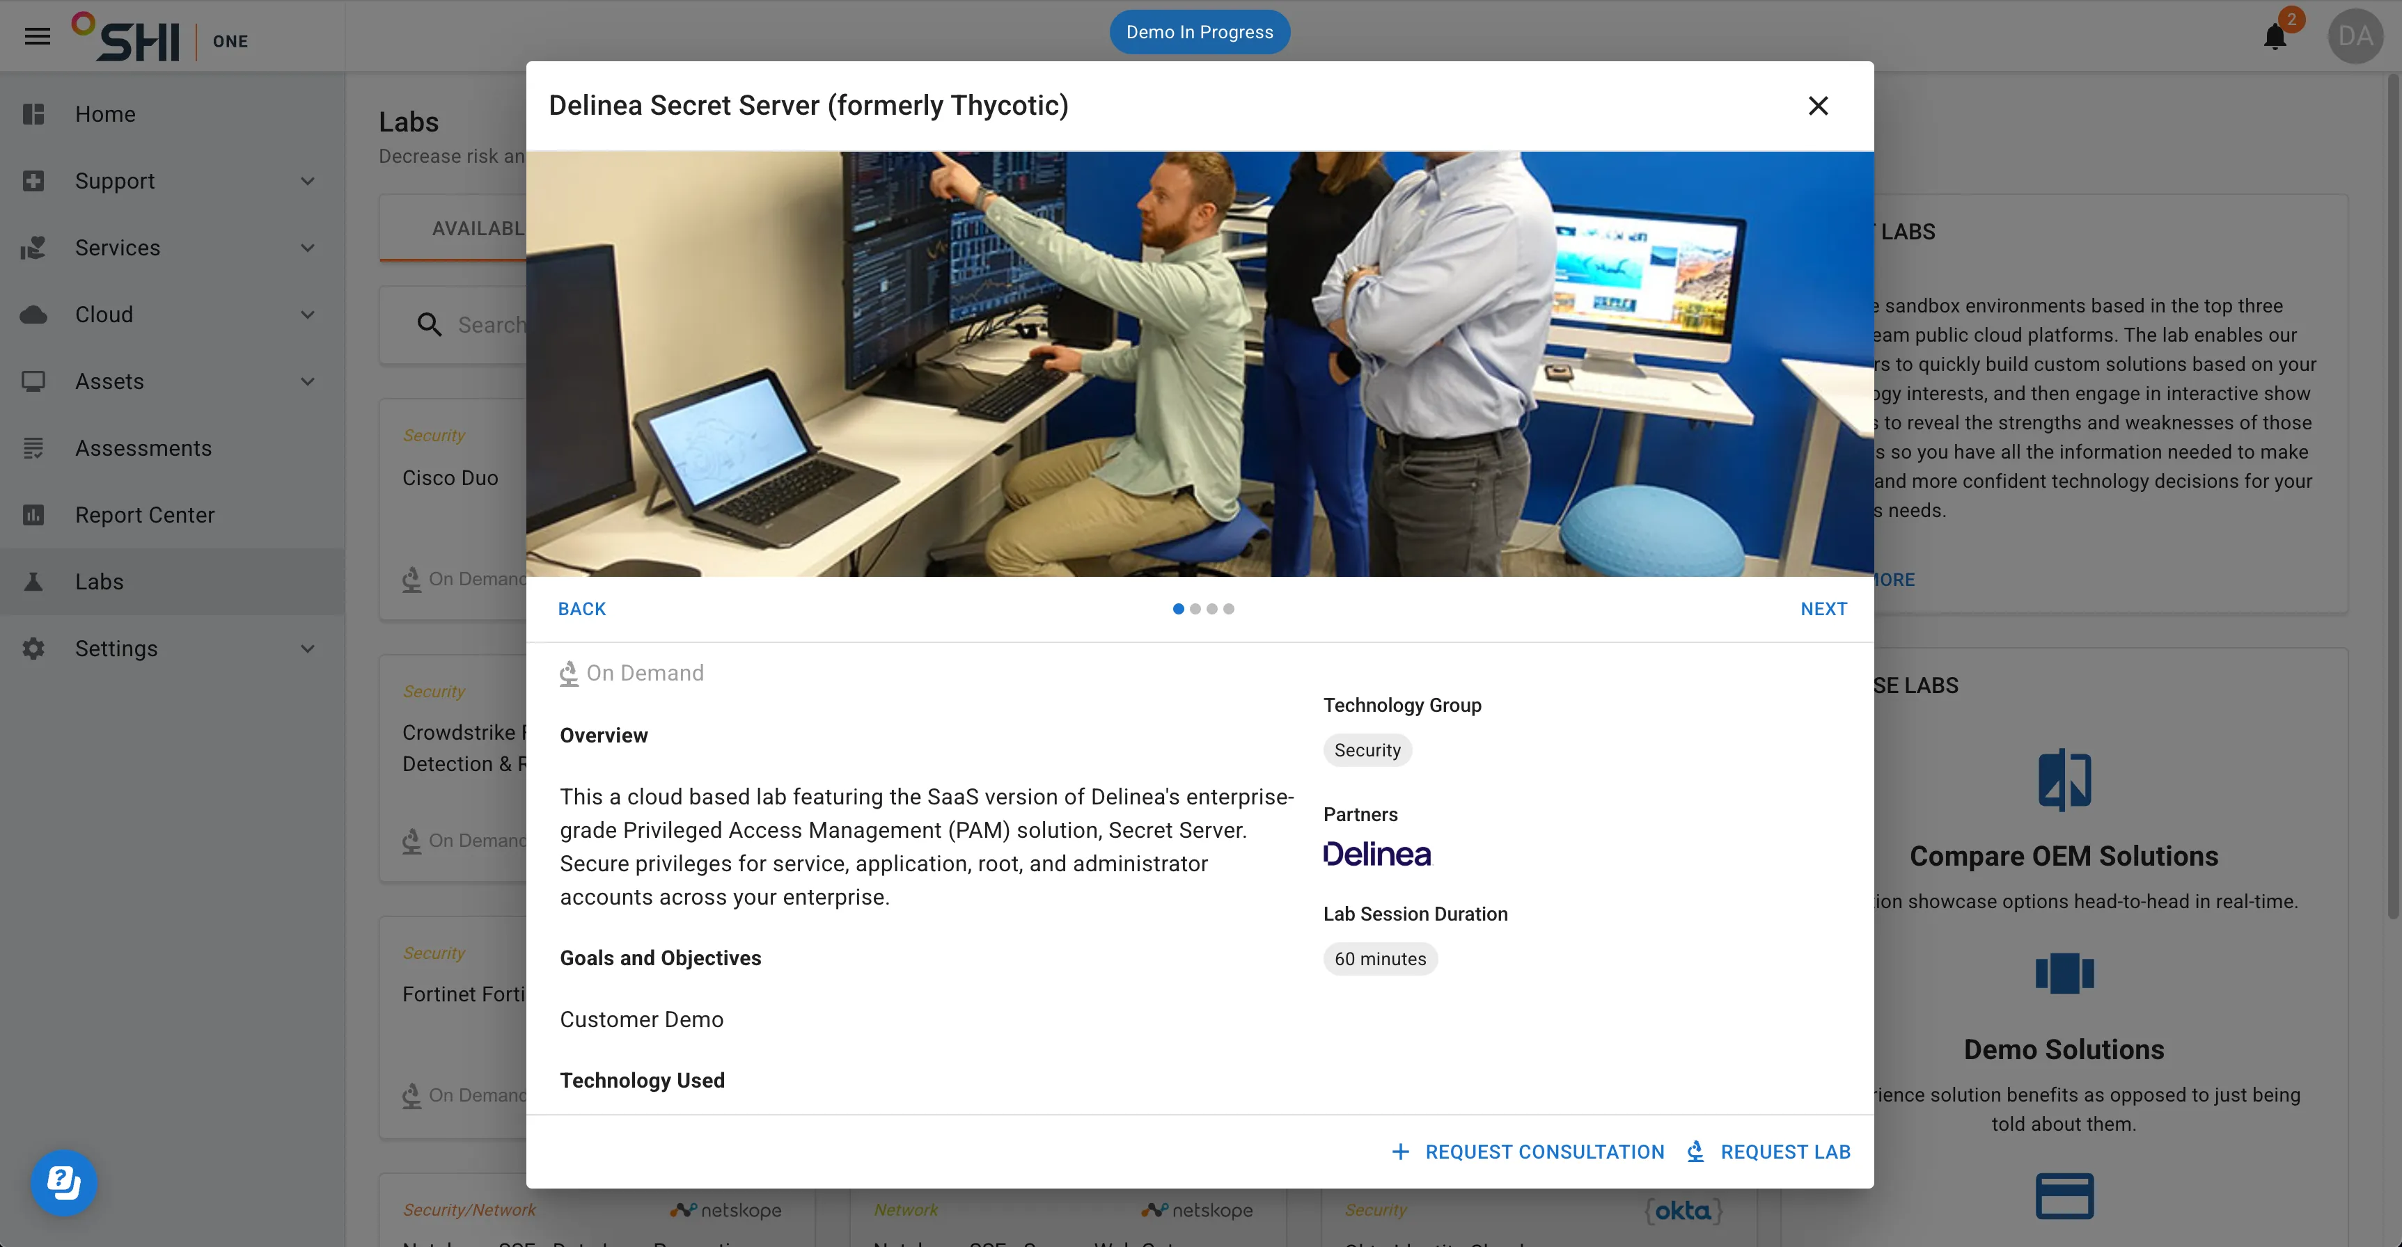
Task: Click the REQUEST LAB button
Action: [1769, 1152]
